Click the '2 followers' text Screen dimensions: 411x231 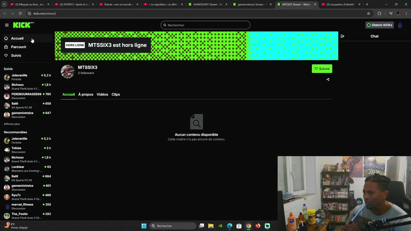point(86,73)
